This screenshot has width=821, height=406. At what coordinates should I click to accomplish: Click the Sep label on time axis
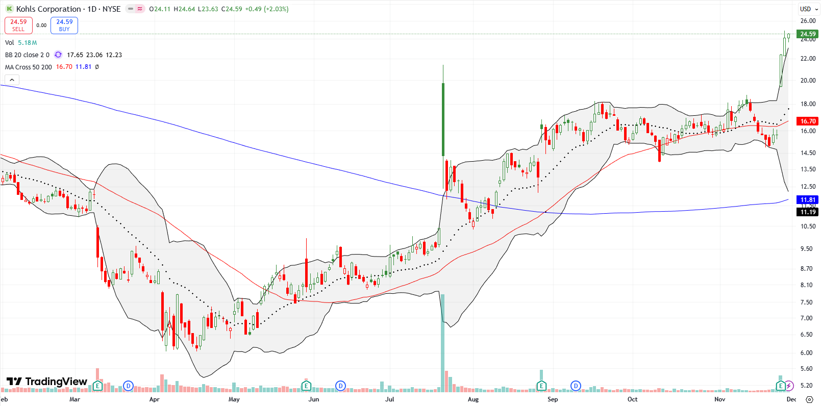click(553, 399)
